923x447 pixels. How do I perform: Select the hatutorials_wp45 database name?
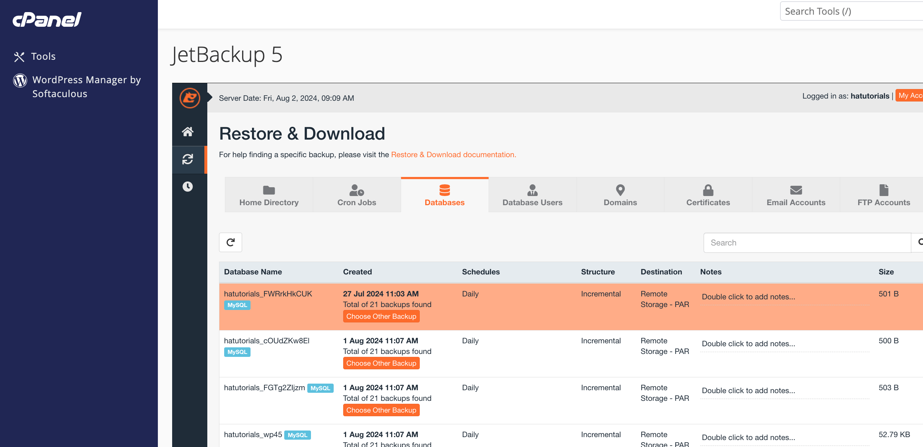pyautogui.click(x=253, y=435)
